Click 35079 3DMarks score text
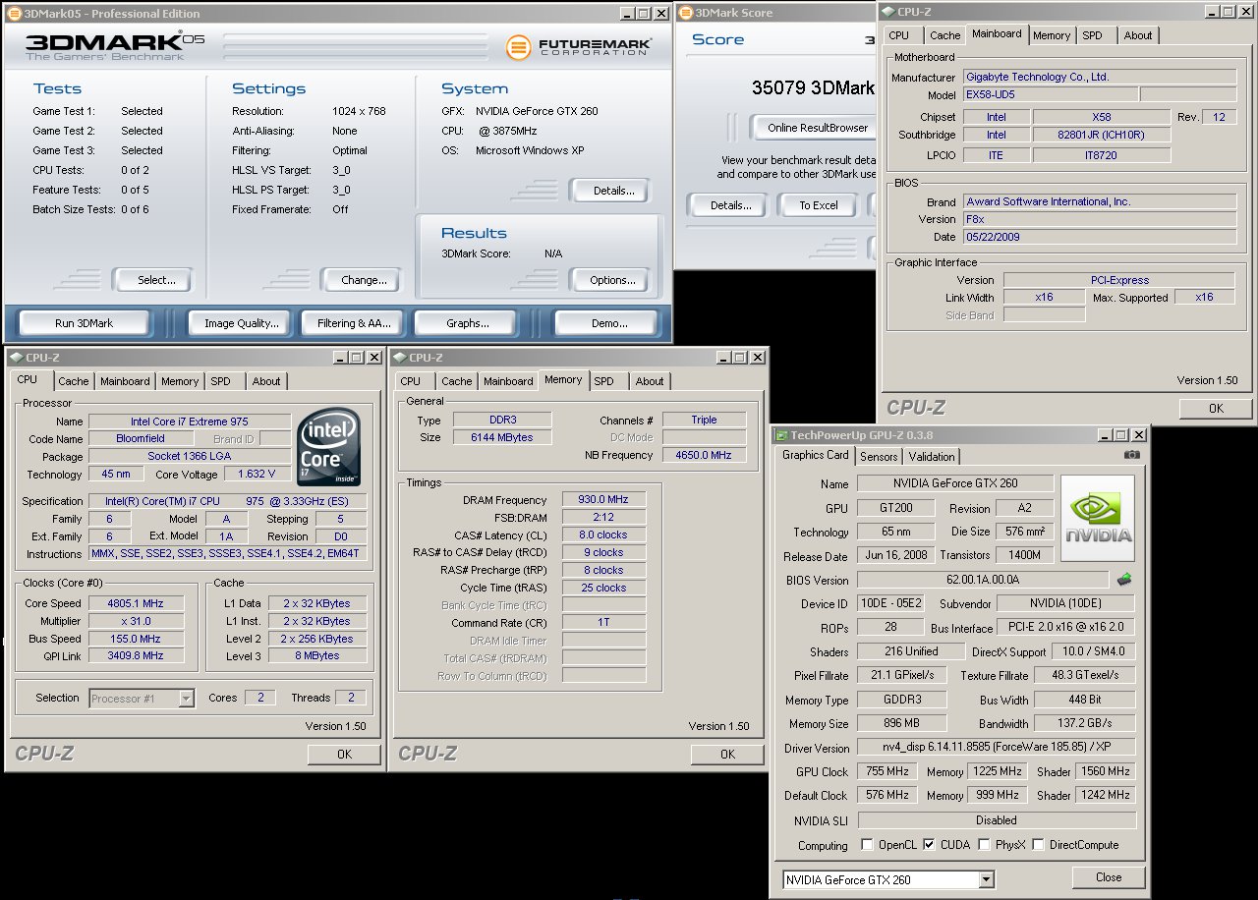 click(x=813, y=88)
